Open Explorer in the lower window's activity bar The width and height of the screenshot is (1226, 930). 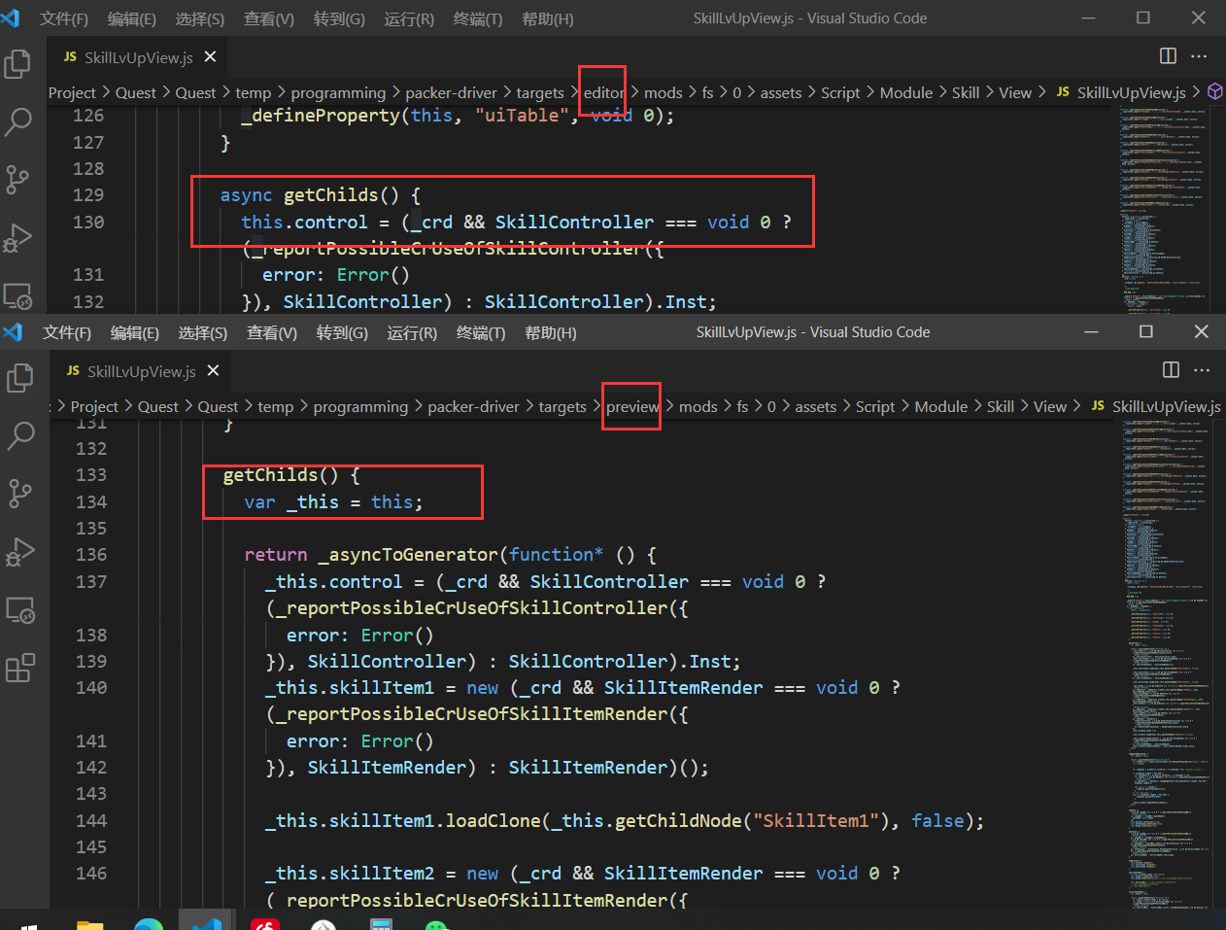20,378
